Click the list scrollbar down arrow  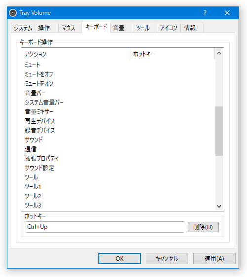[219, 207]
